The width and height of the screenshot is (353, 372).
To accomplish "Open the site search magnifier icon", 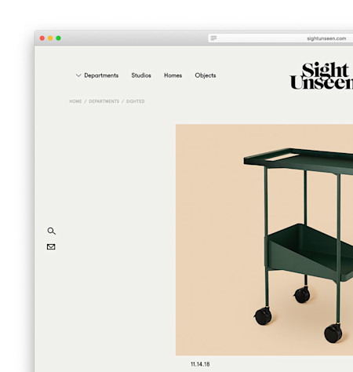I will click(x=51, y=231).
